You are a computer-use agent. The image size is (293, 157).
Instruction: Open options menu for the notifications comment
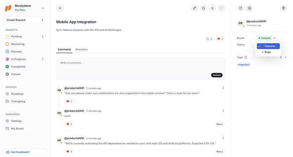click(223, 88)
